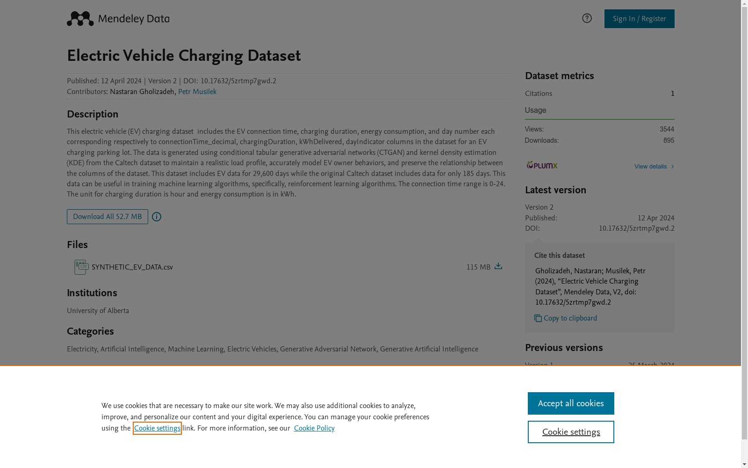This screenshot has width=748, height=468.
Task: Open the SYNTHETIC_EV_DATA.csv file name
Action: coord(132,267)
